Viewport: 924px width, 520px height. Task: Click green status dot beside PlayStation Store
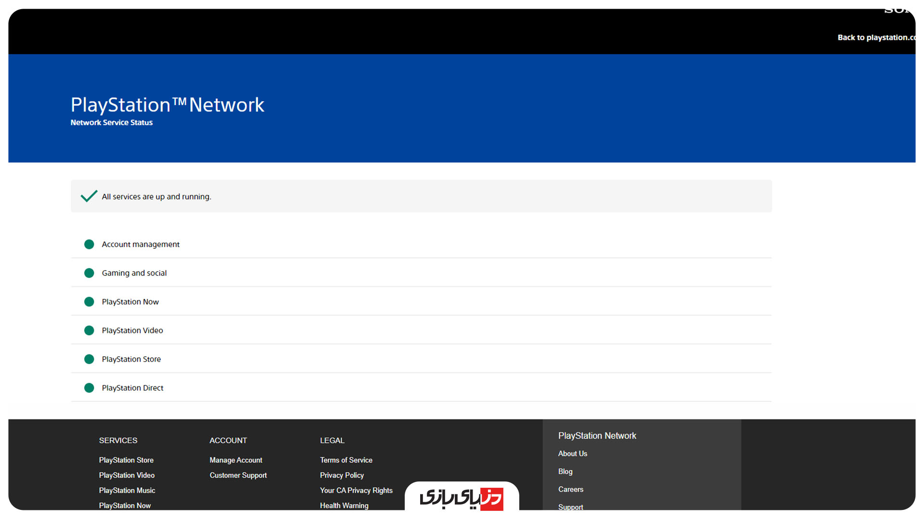pos(89,359)
